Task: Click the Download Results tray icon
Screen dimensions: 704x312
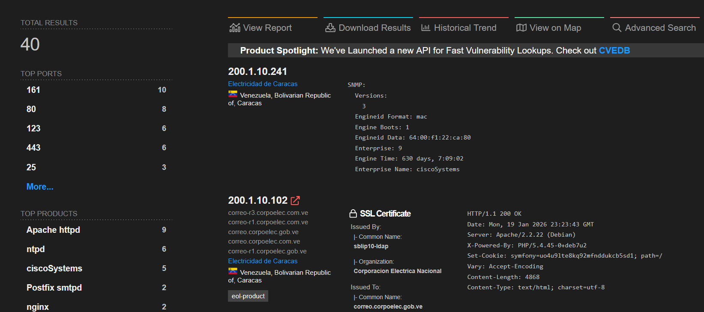Action: [x=330, y=28]
